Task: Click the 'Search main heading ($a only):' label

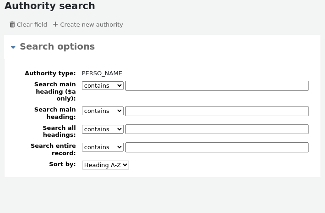Action: click(x=55, y=91)
